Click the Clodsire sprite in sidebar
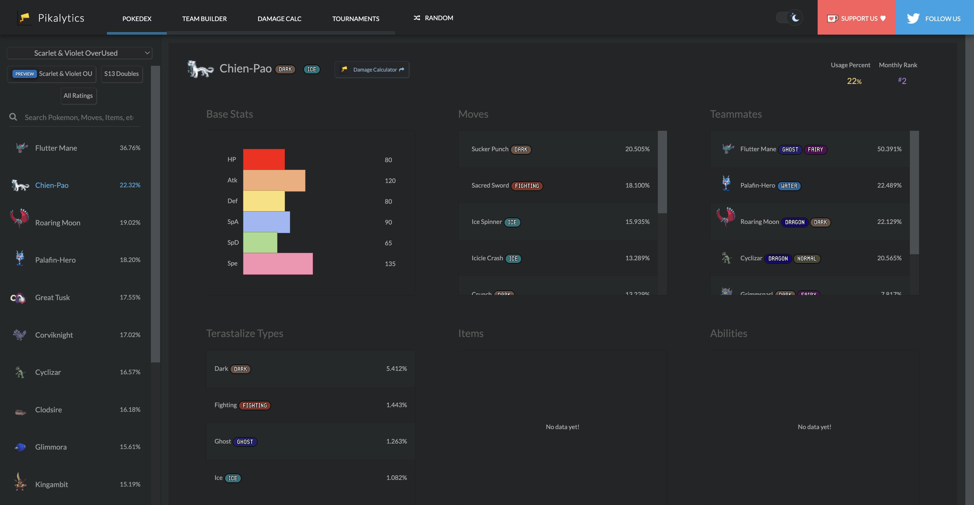Image resolution: width=974 pixels, height=505 pixels. 21,412
